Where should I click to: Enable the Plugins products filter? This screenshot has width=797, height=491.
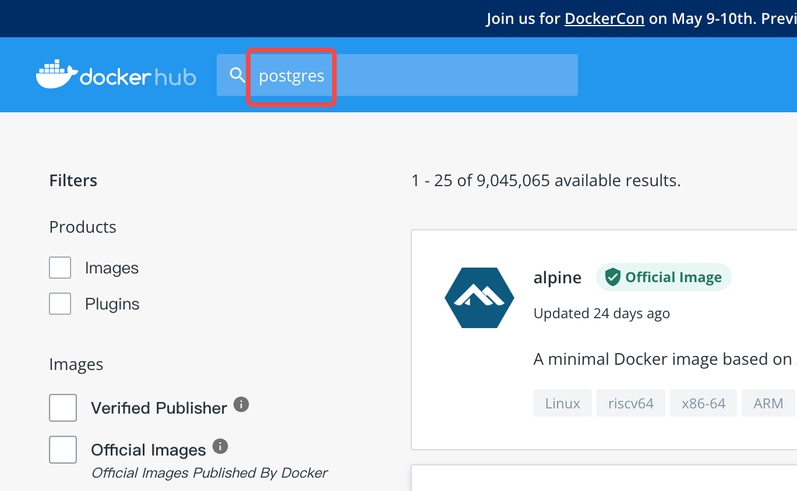(x=60, y=304)
